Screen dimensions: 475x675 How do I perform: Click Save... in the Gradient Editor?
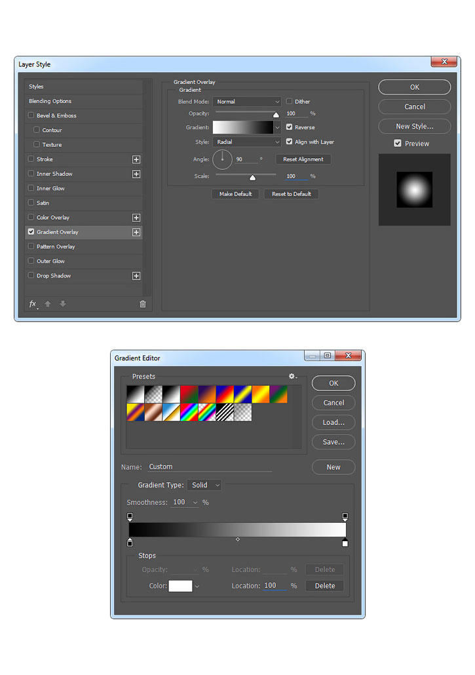click(x=333, y=442)
